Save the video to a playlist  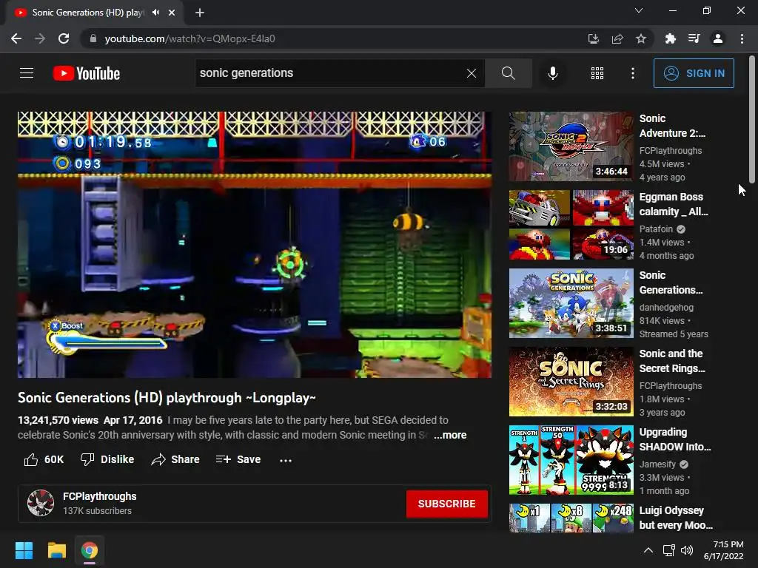238,459
